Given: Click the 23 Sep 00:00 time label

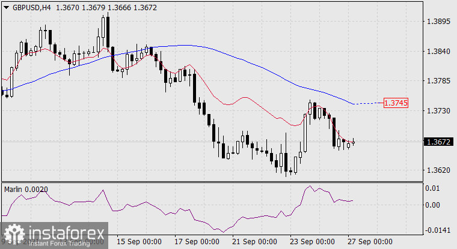Looking at the screenshot, I should click(x=312, y=242).
